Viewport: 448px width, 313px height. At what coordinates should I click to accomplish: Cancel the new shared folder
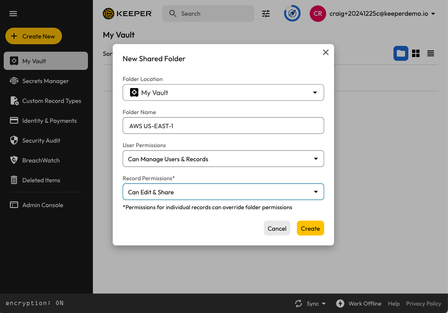(277, 228)
